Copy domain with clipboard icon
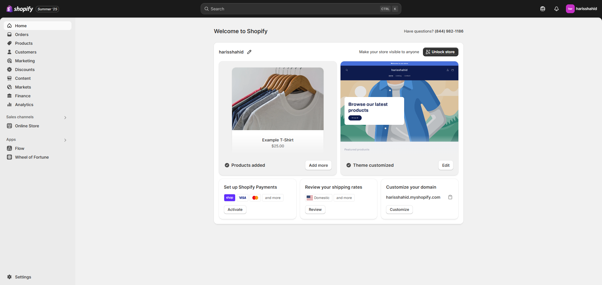 coord(450,197)
